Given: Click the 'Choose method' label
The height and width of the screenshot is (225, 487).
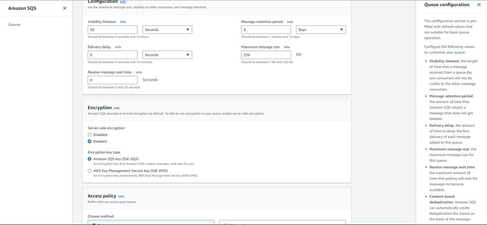Looking at the screenshot, I should tap(100, 216).
